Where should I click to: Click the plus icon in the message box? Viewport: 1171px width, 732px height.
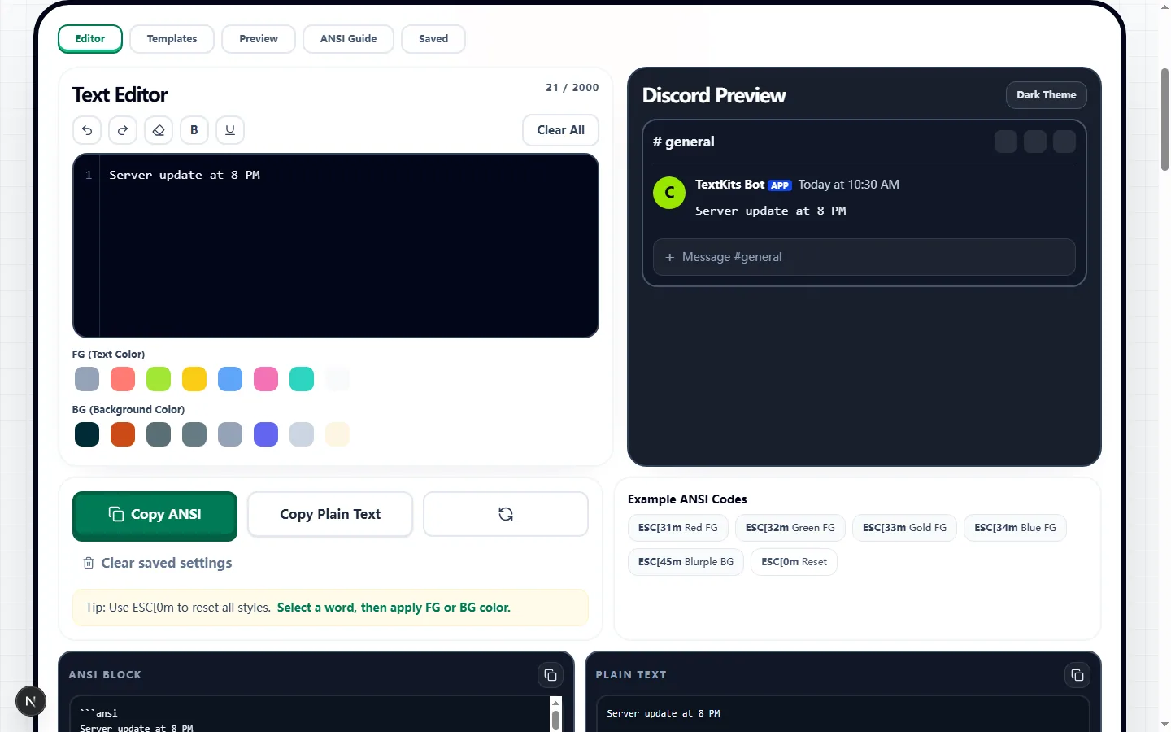(670, 257)
